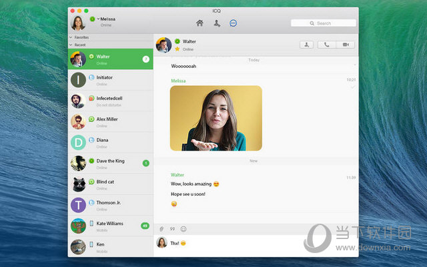
Task: Click the winking tongue emoji message
Action: [x=174, y=204]
